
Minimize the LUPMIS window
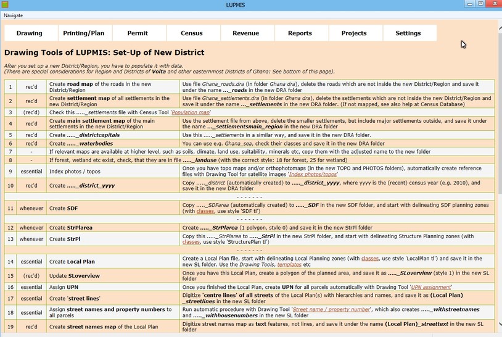[x=470, y=4]
